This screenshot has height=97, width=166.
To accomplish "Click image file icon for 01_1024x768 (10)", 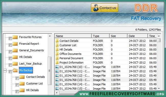I will point(57,67).
